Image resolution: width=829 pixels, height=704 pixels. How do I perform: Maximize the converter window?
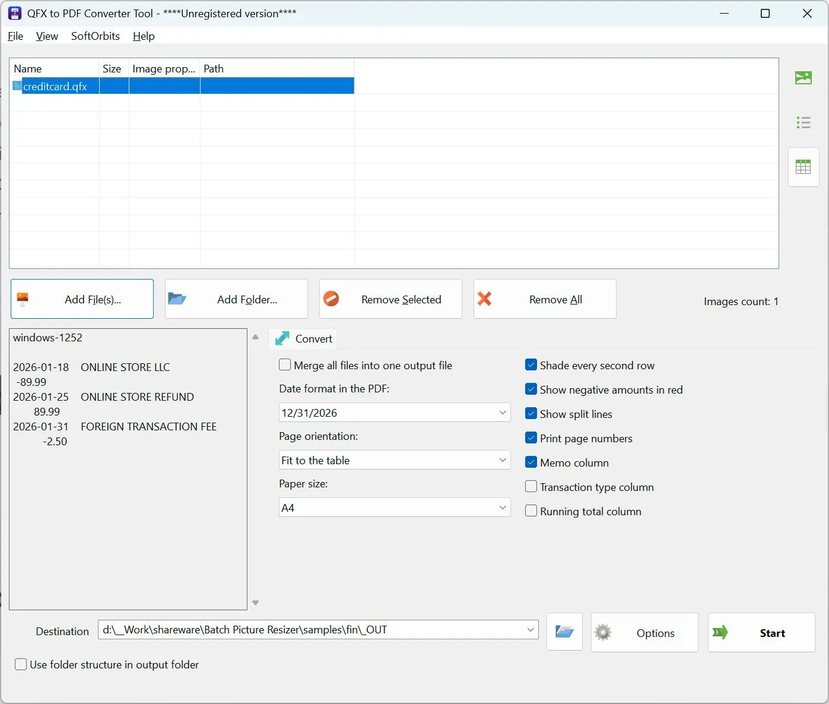(x=766, y=13)
